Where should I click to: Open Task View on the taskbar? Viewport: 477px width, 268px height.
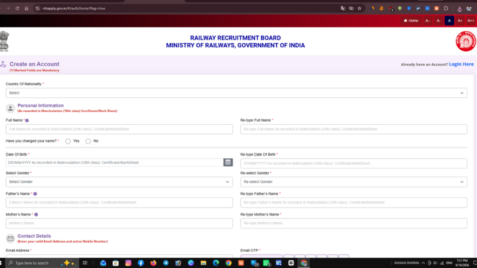85,263
